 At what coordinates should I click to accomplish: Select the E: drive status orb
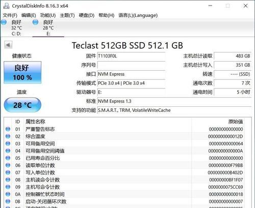pos(35,22)
